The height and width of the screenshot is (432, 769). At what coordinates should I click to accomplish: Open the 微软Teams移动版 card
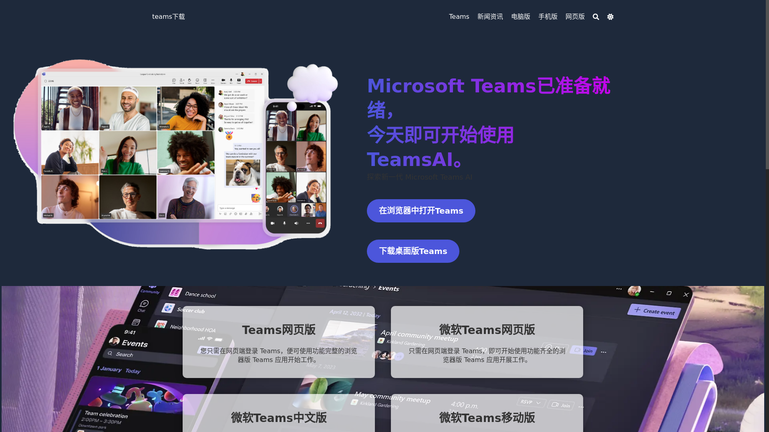click(487, 413)
